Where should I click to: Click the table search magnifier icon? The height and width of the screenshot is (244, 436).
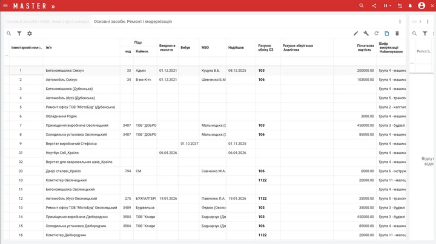(9, 33)
